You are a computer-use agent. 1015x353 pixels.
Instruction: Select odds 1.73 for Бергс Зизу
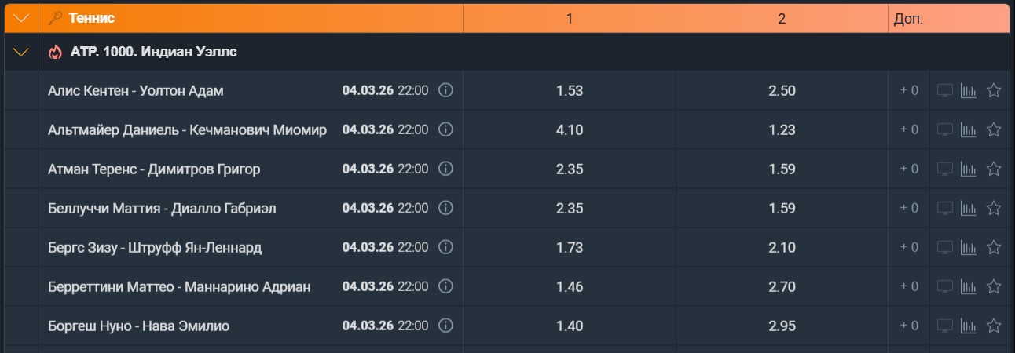pos(570,247)
